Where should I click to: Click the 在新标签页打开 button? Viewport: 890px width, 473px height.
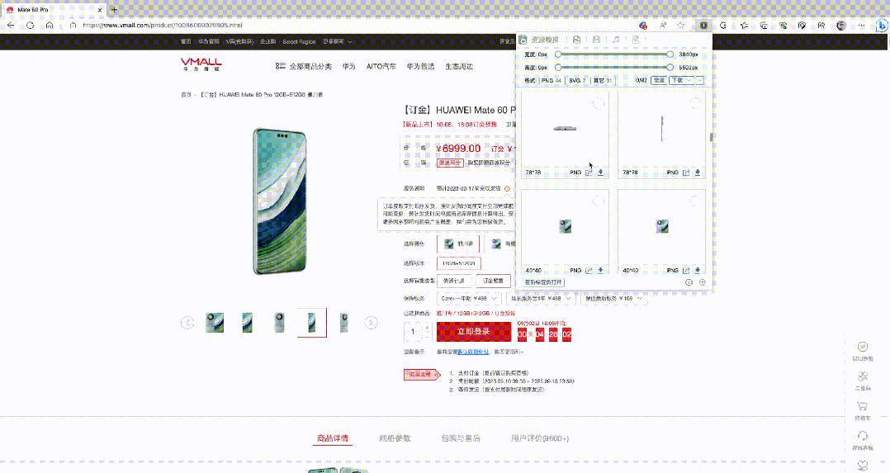click(543, 282)
